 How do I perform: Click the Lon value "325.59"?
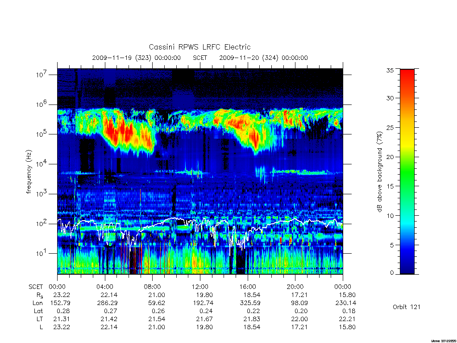[250, 303]
